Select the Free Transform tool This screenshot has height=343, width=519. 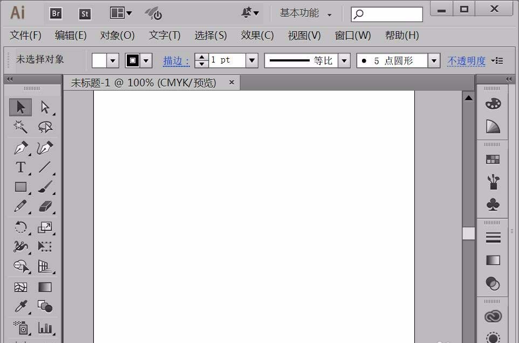45,247
